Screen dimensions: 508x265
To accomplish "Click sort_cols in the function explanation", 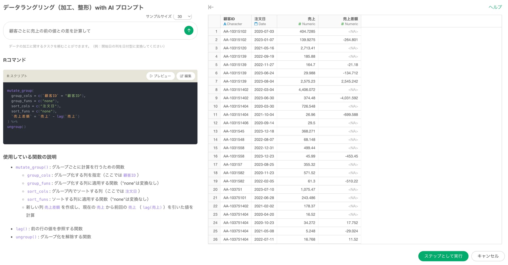I will coord(38,191).
